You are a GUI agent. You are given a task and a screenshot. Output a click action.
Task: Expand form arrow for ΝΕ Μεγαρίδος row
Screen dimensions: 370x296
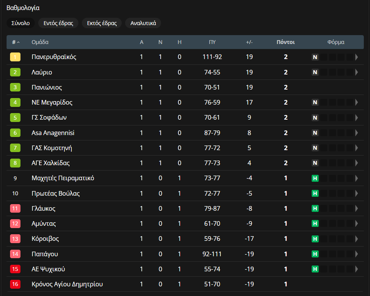tap(356, 102)
